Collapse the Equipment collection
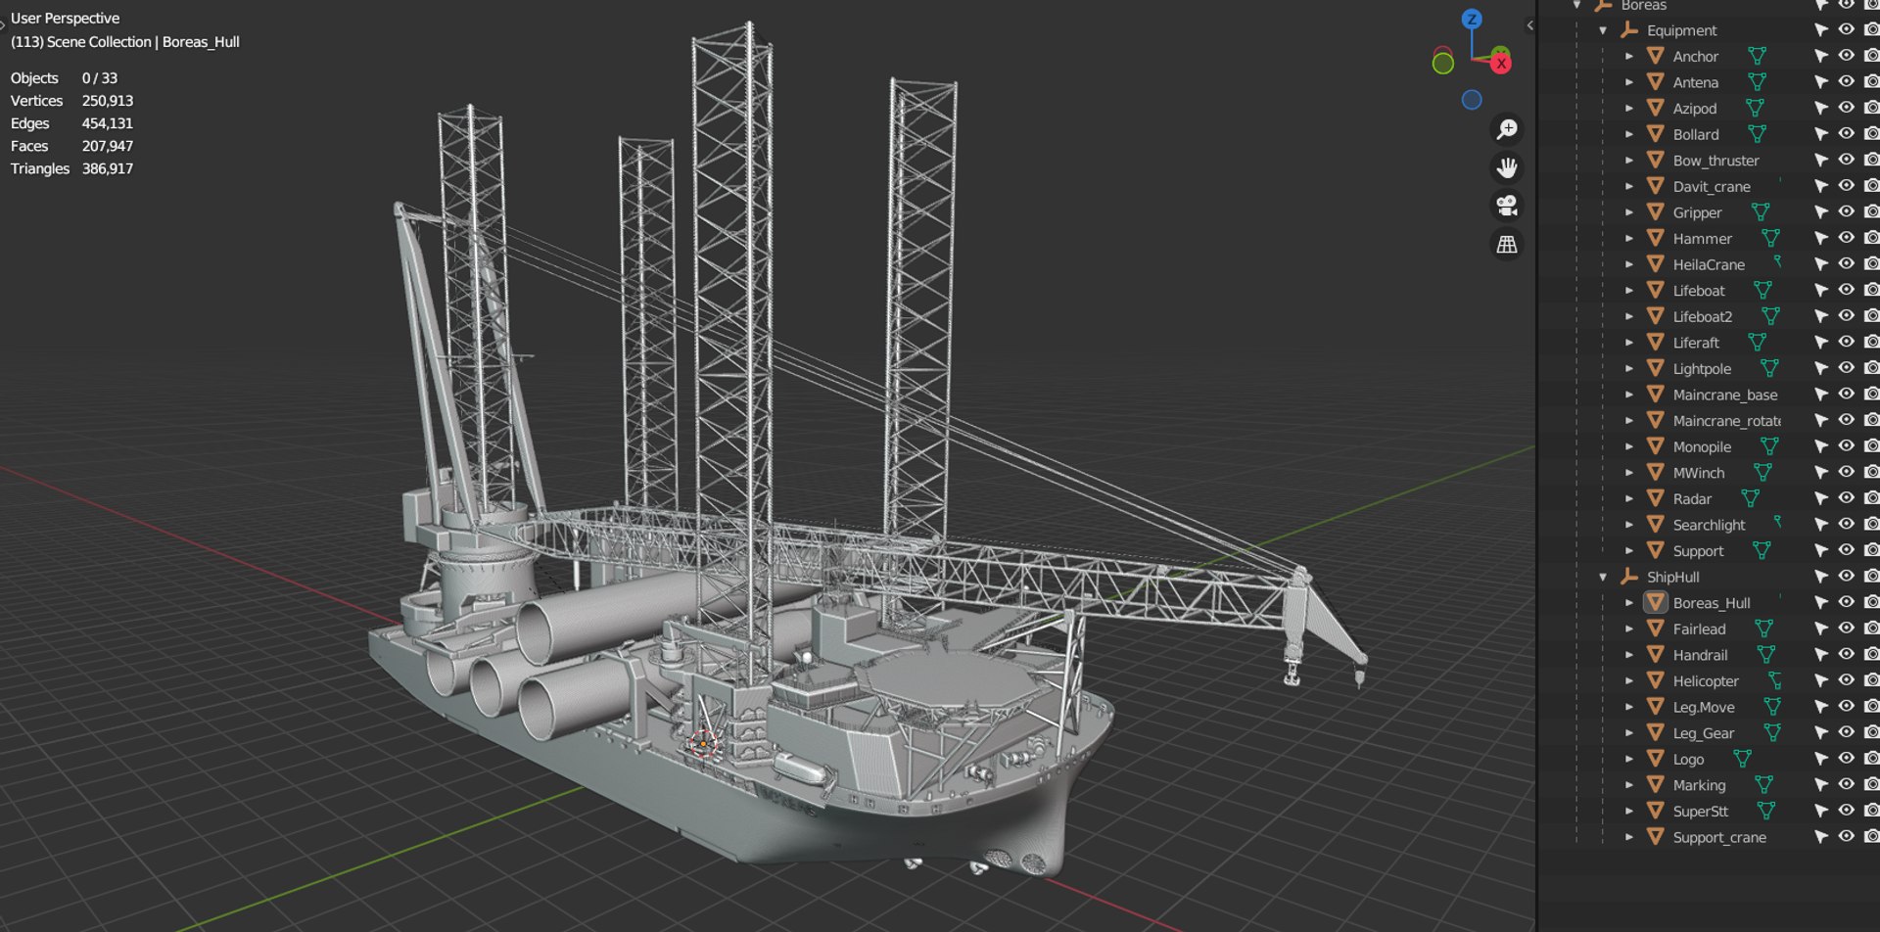This screenshot has height=932, width=1880. click(x=1603, y=30)
